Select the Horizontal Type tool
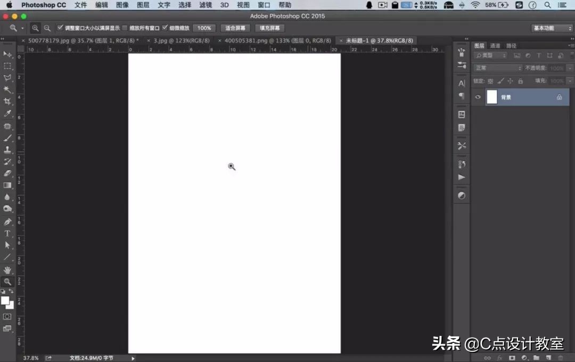 point(7,233)
